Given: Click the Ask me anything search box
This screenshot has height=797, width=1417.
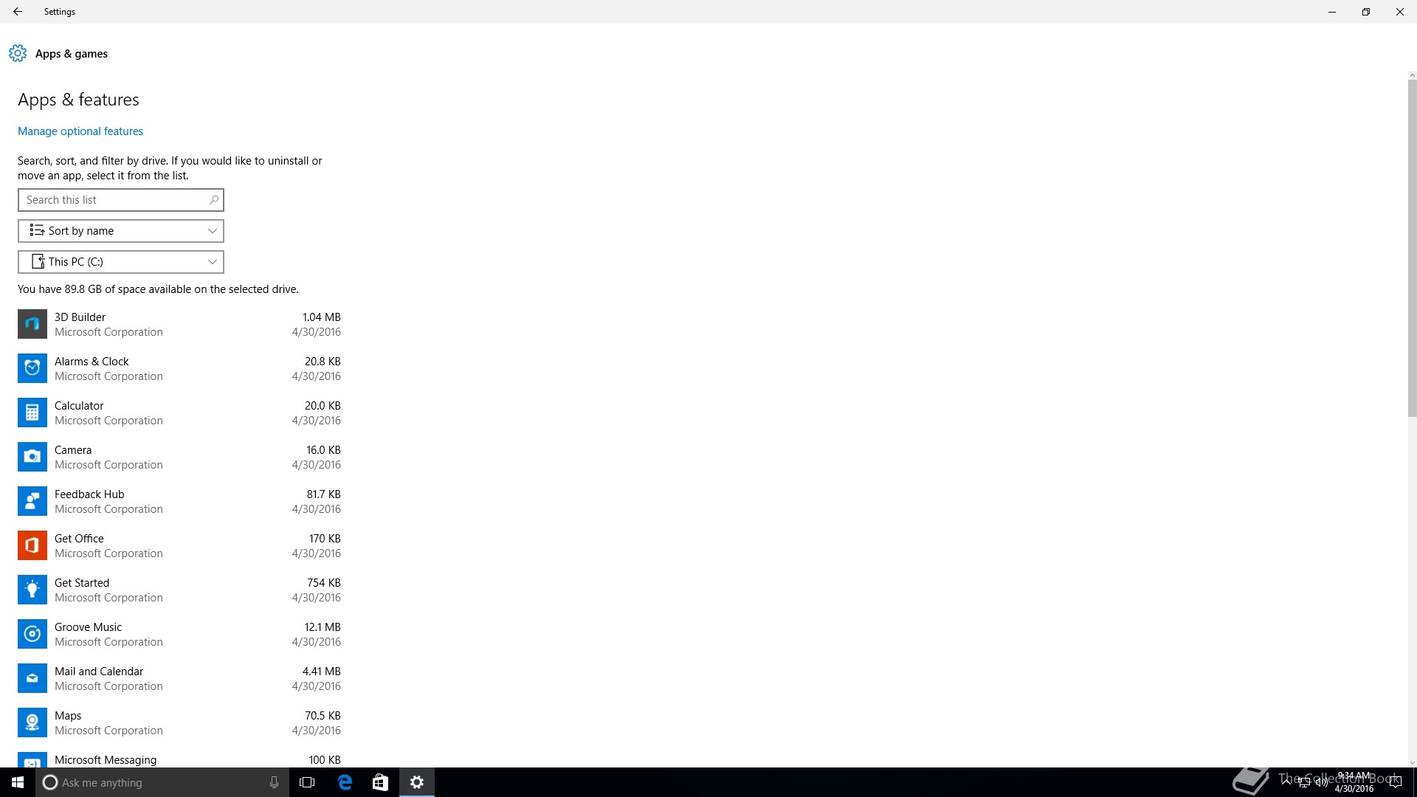Looking at the screenshot, I should 162,782.
